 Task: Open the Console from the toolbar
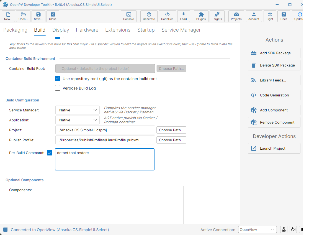128,16
